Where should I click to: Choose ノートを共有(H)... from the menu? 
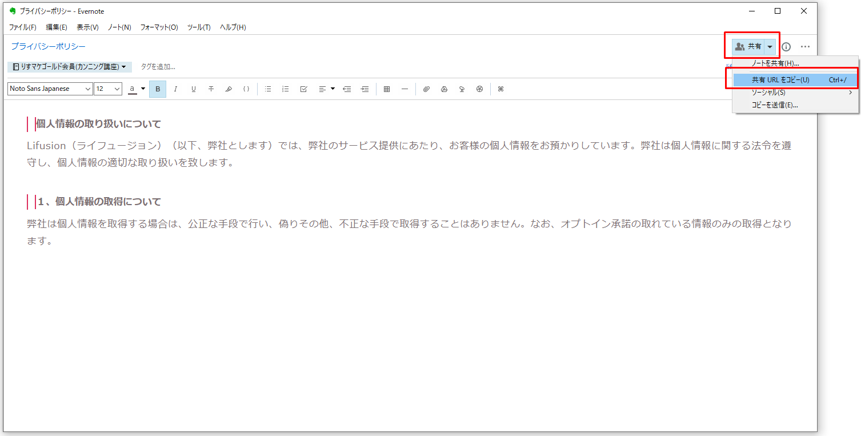[x=795, y=63]
